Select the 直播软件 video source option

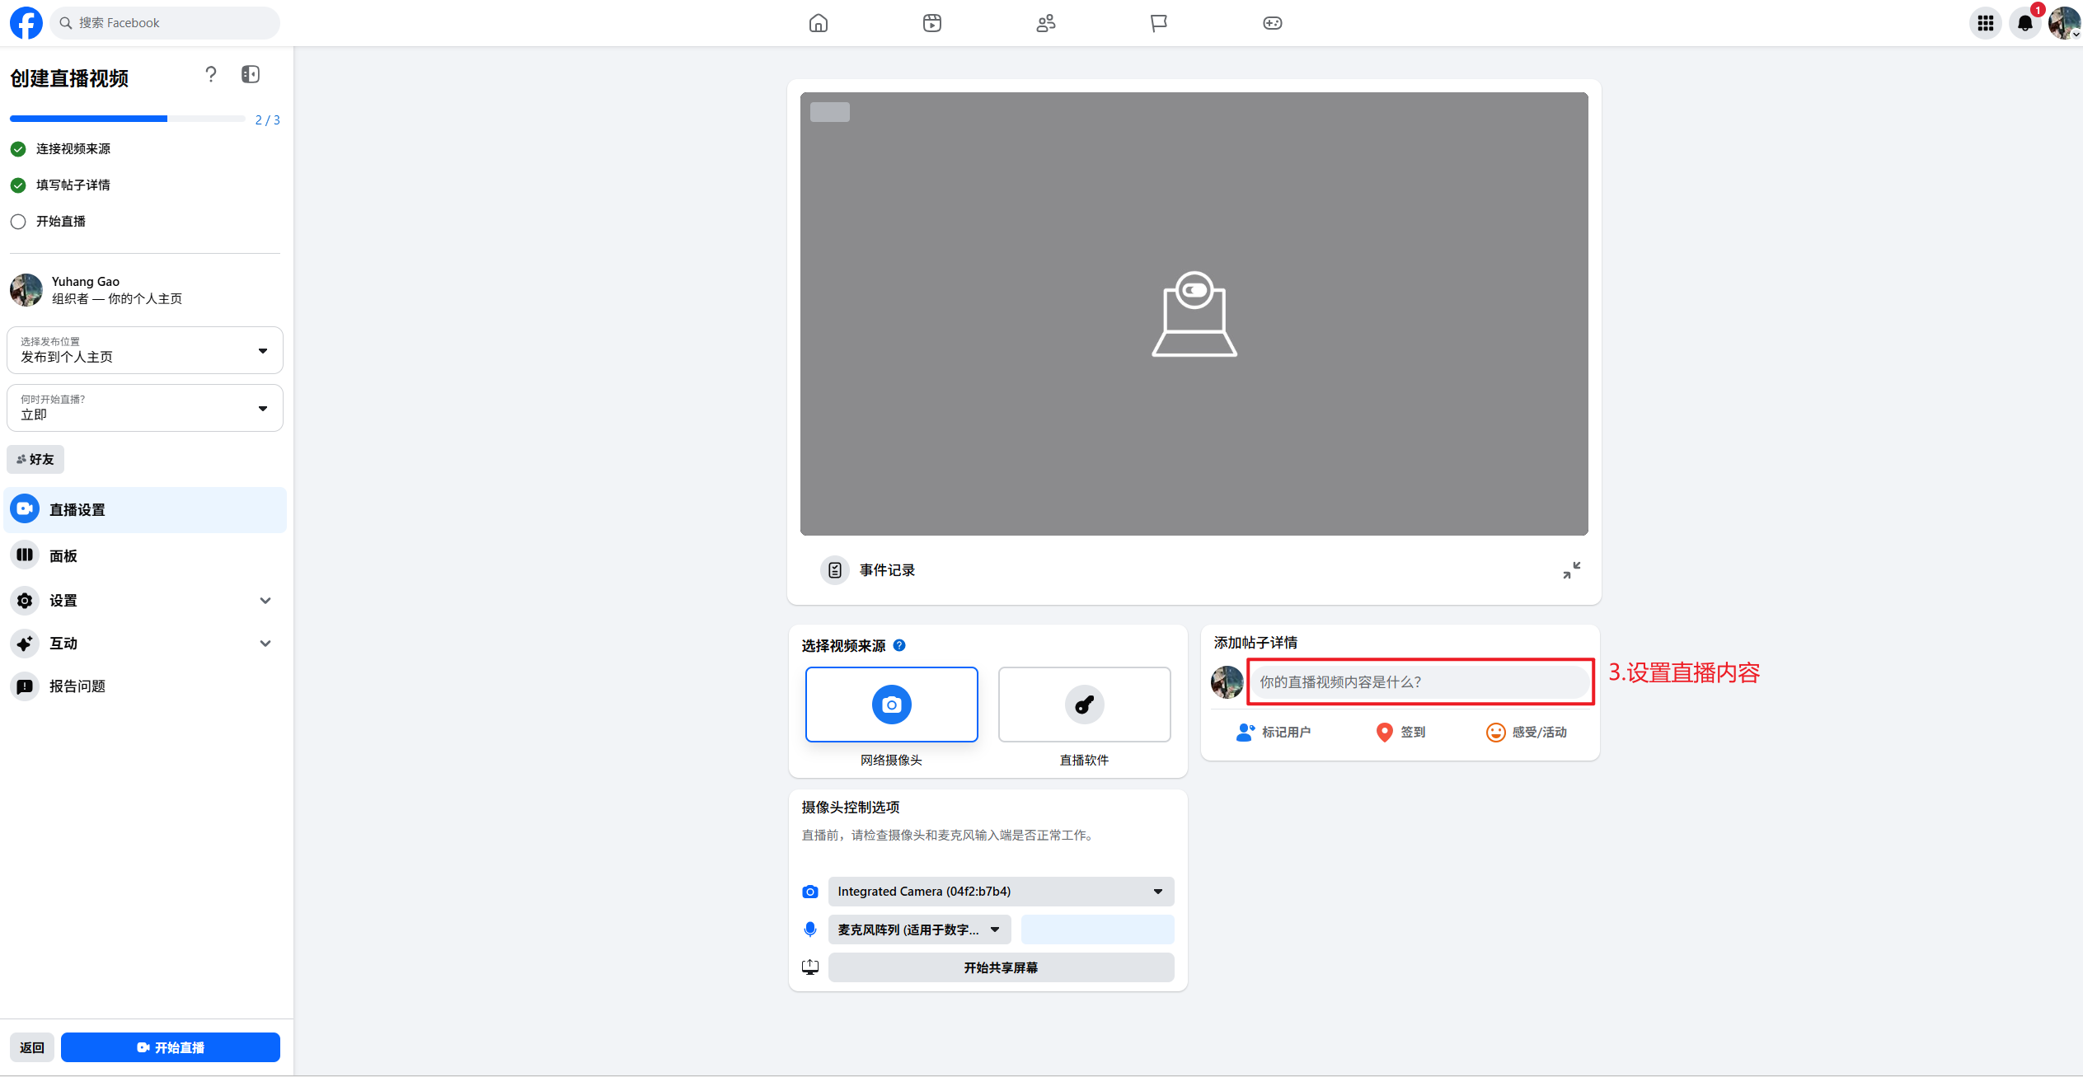[x=1084, y=705]
